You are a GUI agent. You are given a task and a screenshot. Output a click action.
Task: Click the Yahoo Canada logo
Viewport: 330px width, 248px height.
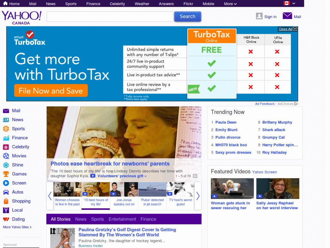coord(22,18)
